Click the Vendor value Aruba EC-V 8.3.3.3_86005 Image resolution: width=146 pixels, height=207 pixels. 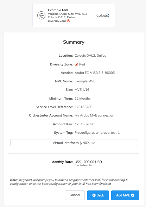pos(95,73)
